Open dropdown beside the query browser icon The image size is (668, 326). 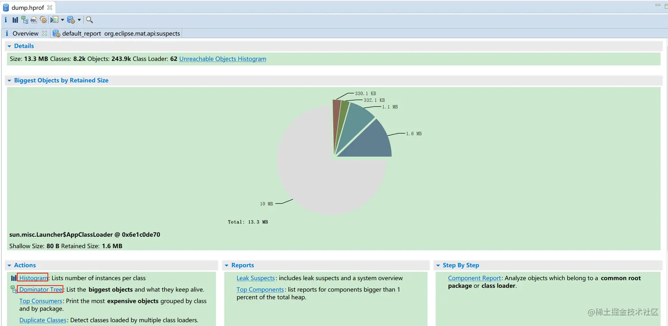(79, 20)
